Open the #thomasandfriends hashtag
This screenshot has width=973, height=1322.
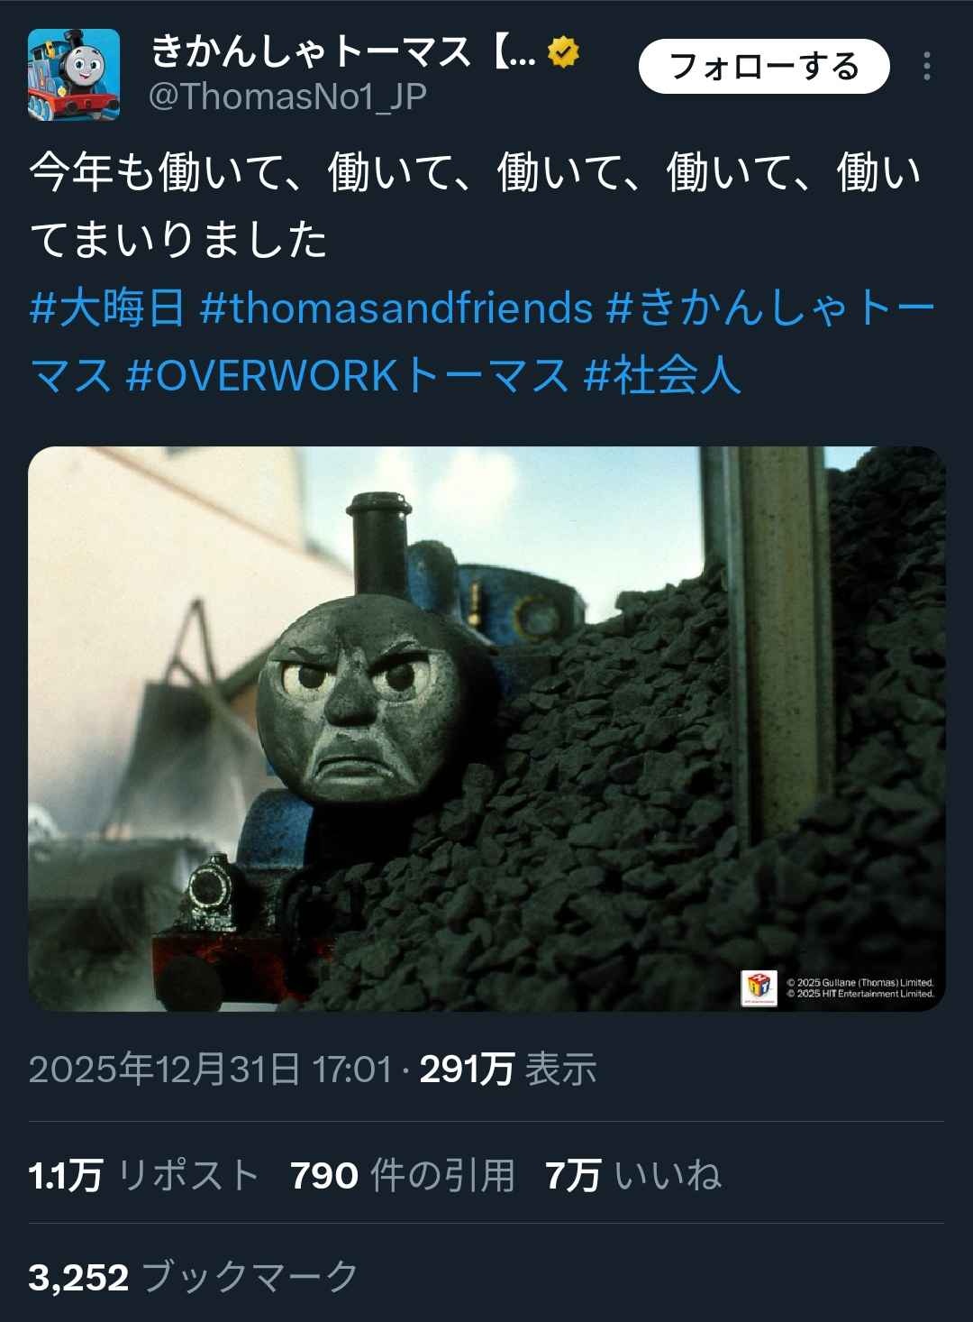coord(396,308)
